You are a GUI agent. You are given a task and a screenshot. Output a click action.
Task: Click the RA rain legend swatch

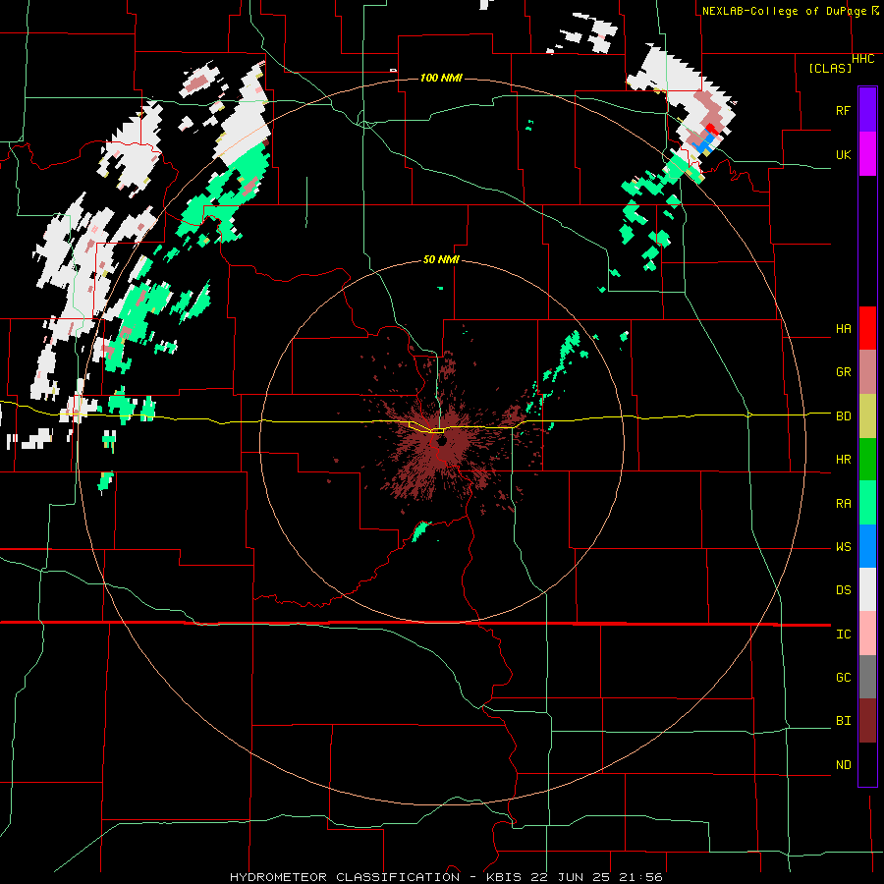[x=867, y=503]
